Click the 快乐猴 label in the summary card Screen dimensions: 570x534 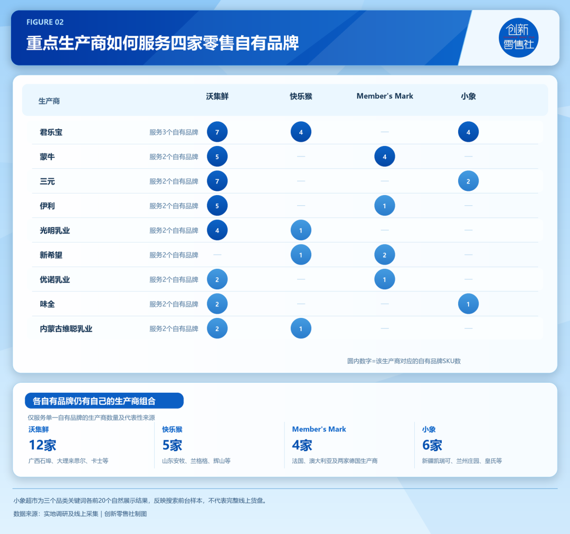click(x=172, y=430)
